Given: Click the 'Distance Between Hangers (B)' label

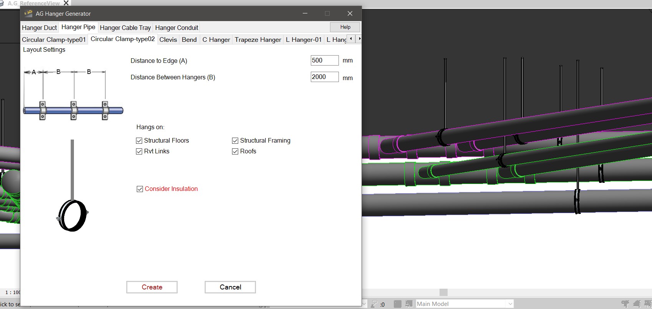Looking at the screenshot, I should point(173,77).
